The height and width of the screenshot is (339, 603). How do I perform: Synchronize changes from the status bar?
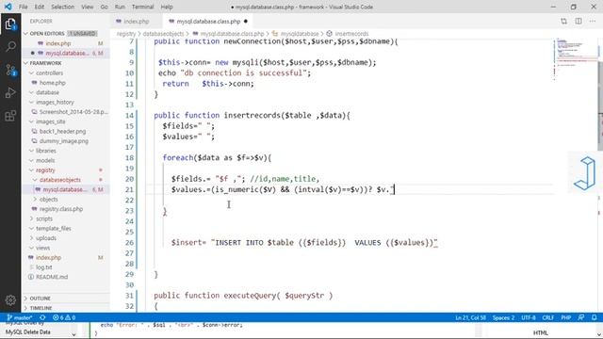pyautogui.click(x=42, y=318)
